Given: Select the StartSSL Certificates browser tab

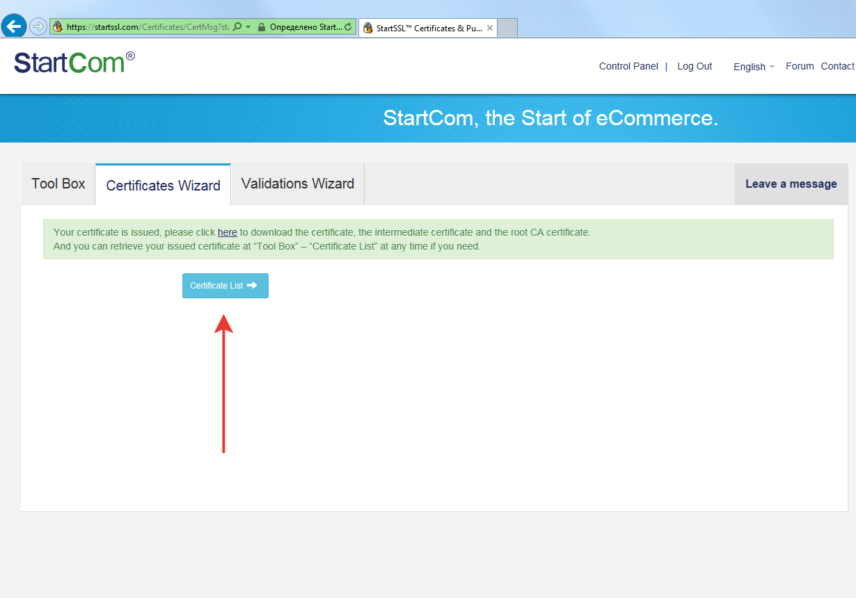Looking at the screenshot, I should pos(428,29).
